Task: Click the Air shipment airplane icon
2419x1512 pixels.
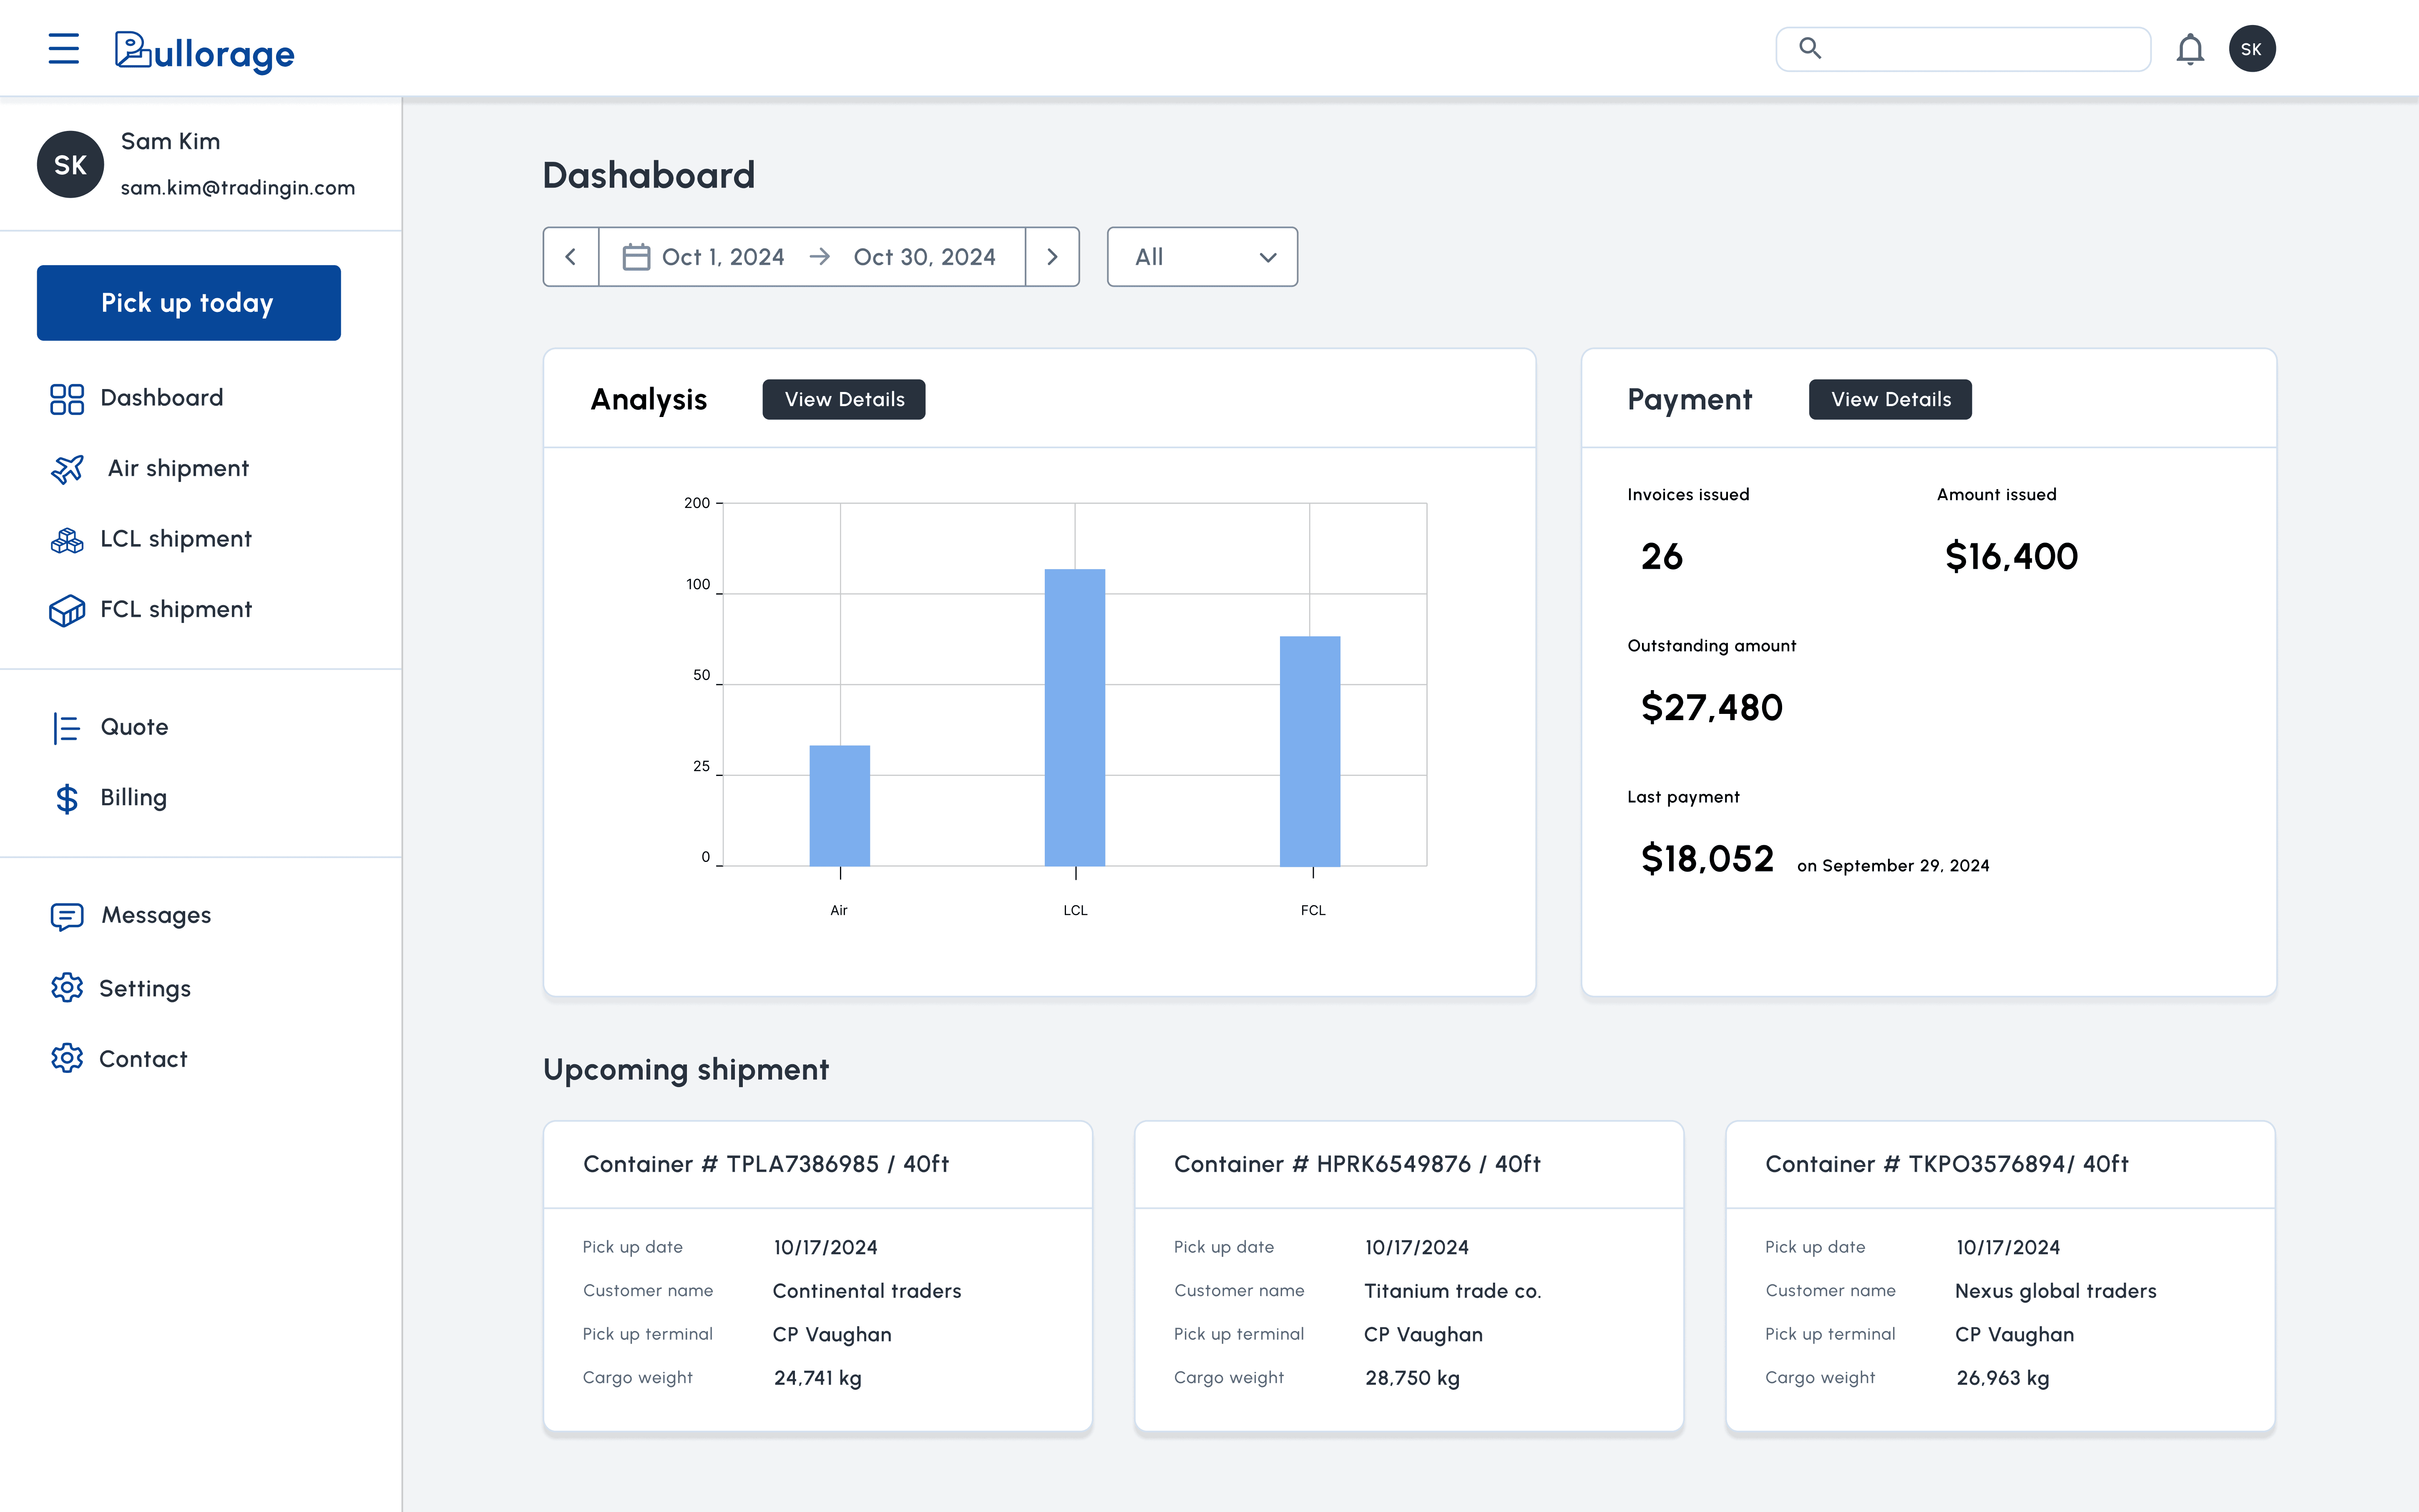Action: coord(67,469)
